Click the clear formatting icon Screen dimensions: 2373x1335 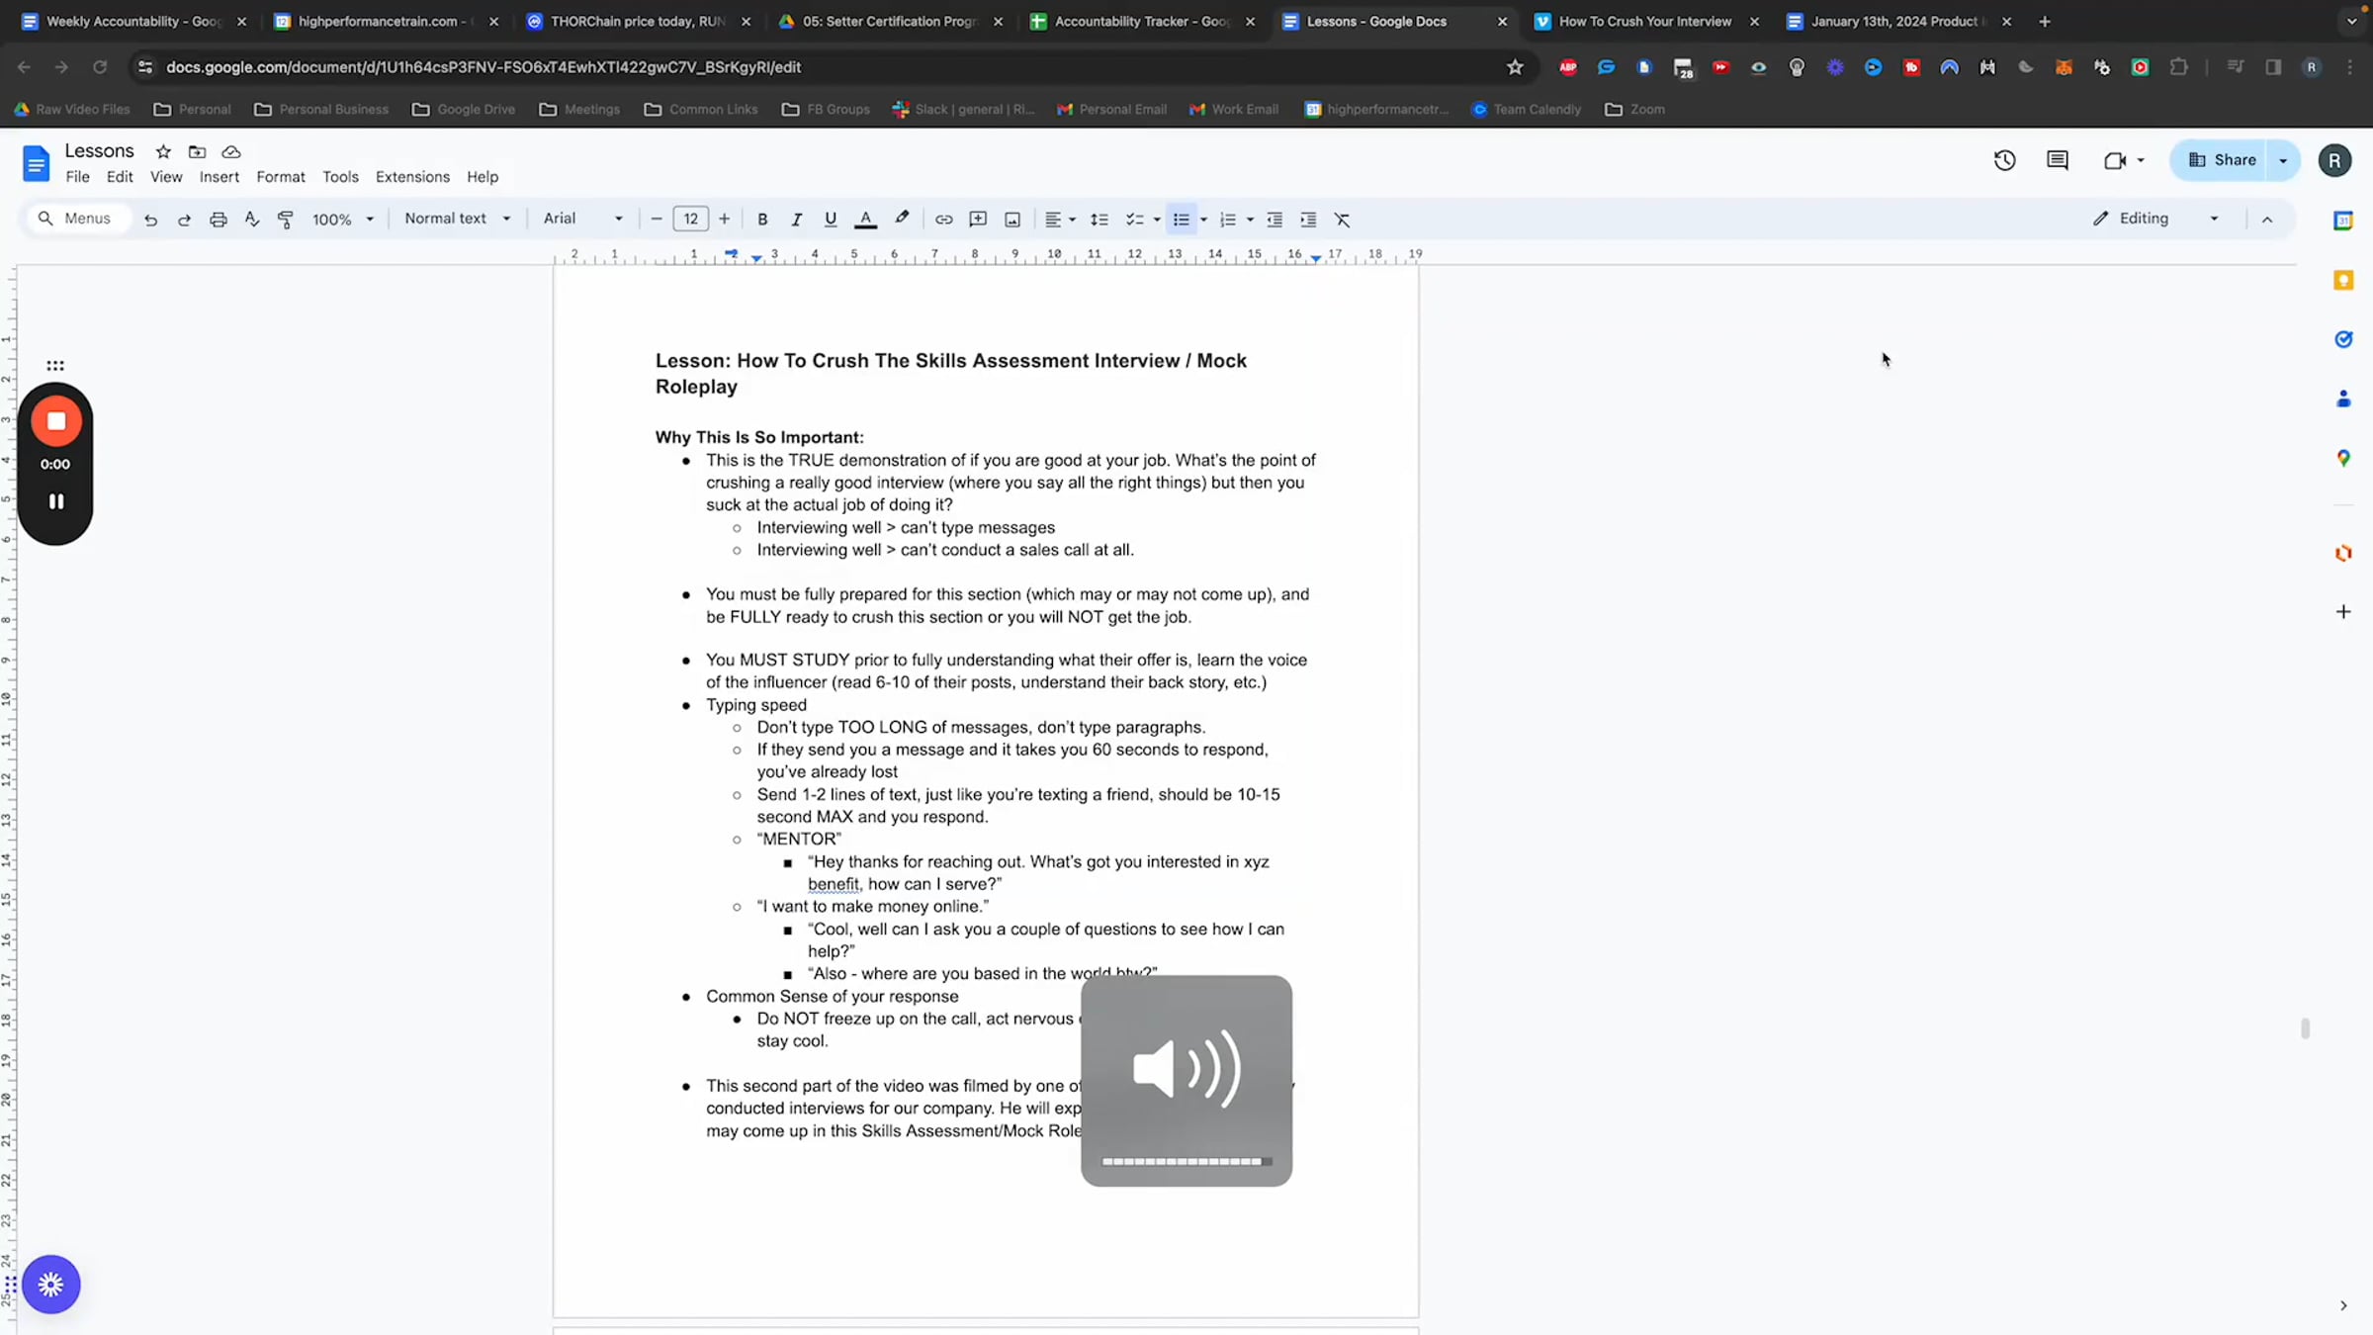[x=1342, y=220]
